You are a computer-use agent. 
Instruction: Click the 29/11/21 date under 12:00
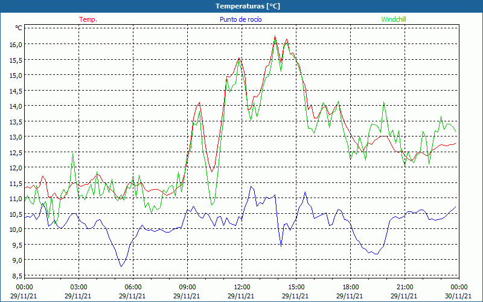(241, 296)
